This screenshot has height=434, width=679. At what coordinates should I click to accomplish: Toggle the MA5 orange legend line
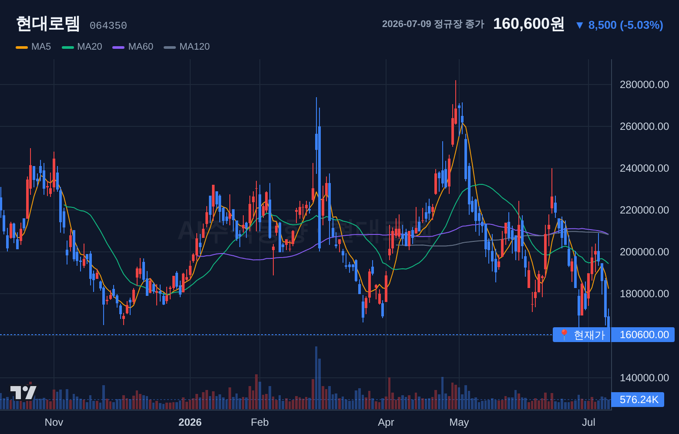pos(22,47)
